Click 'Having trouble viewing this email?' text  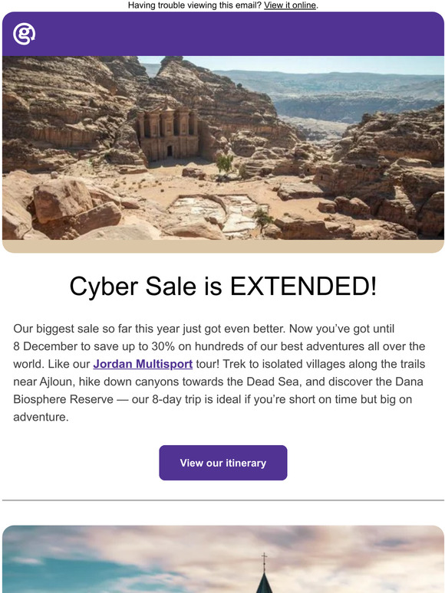pyautogui.click(x=195, y=5)
